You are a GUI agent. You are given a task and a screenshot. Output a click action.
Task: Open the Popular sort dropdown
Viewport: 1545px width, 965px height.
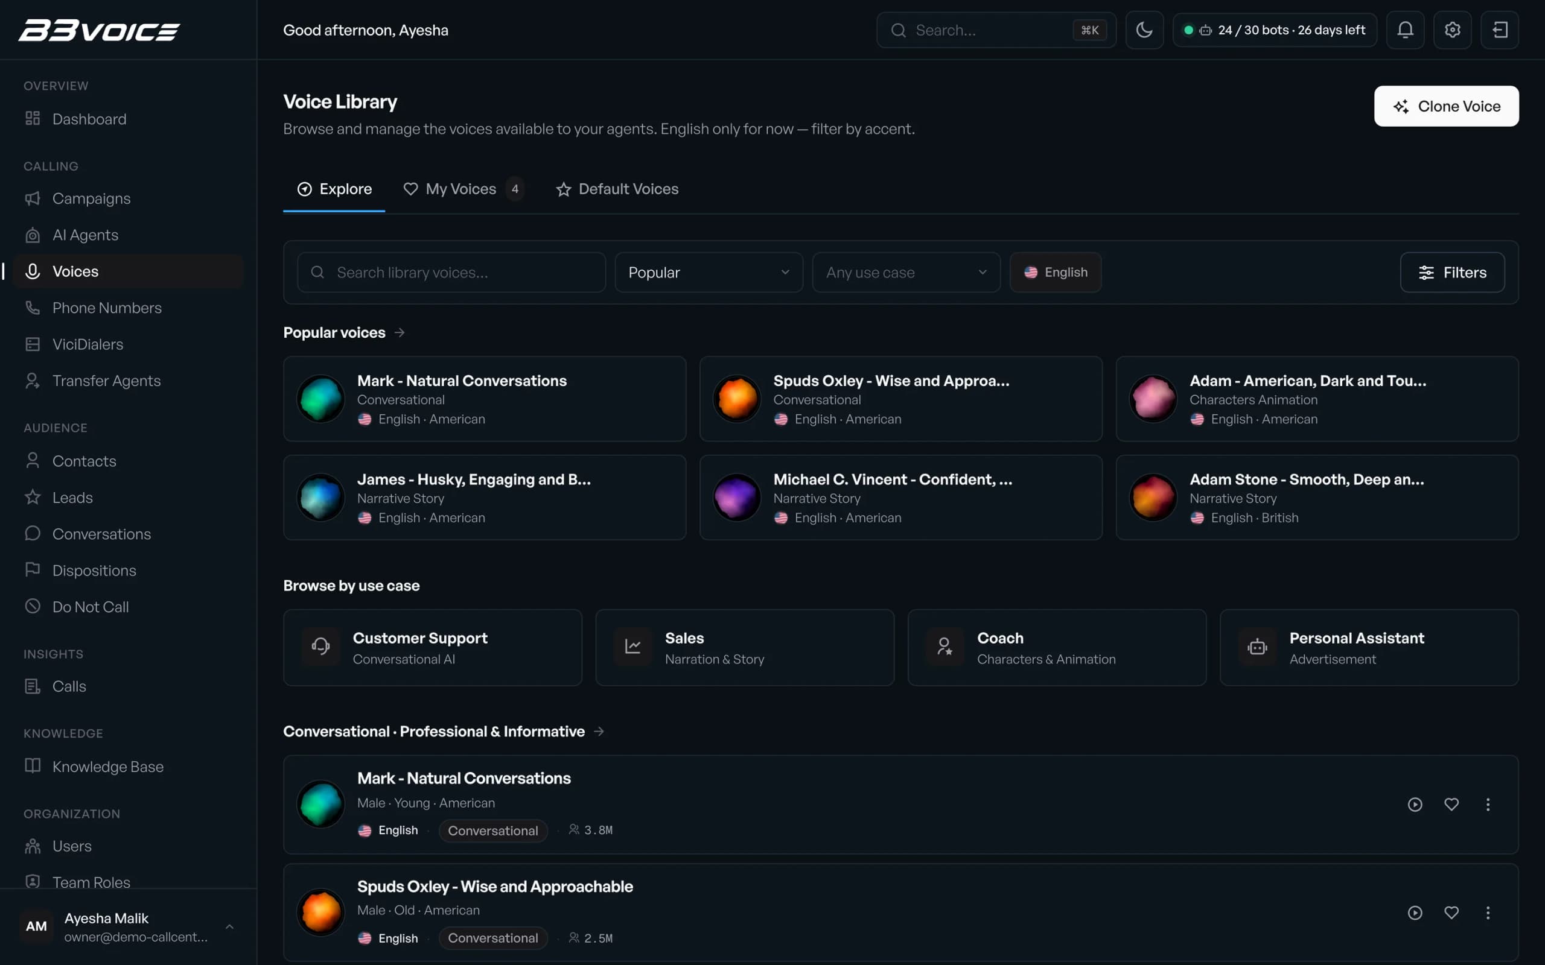pos(709,273)
